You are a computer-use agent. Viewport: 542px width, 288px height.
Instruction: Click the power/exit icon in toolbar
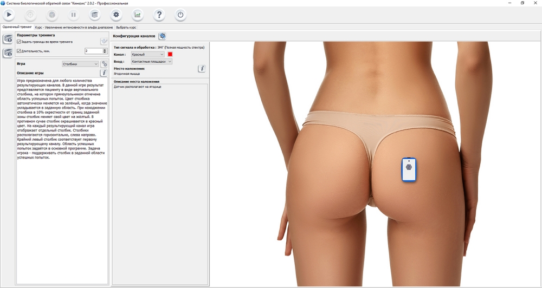[x=180, y=15]
